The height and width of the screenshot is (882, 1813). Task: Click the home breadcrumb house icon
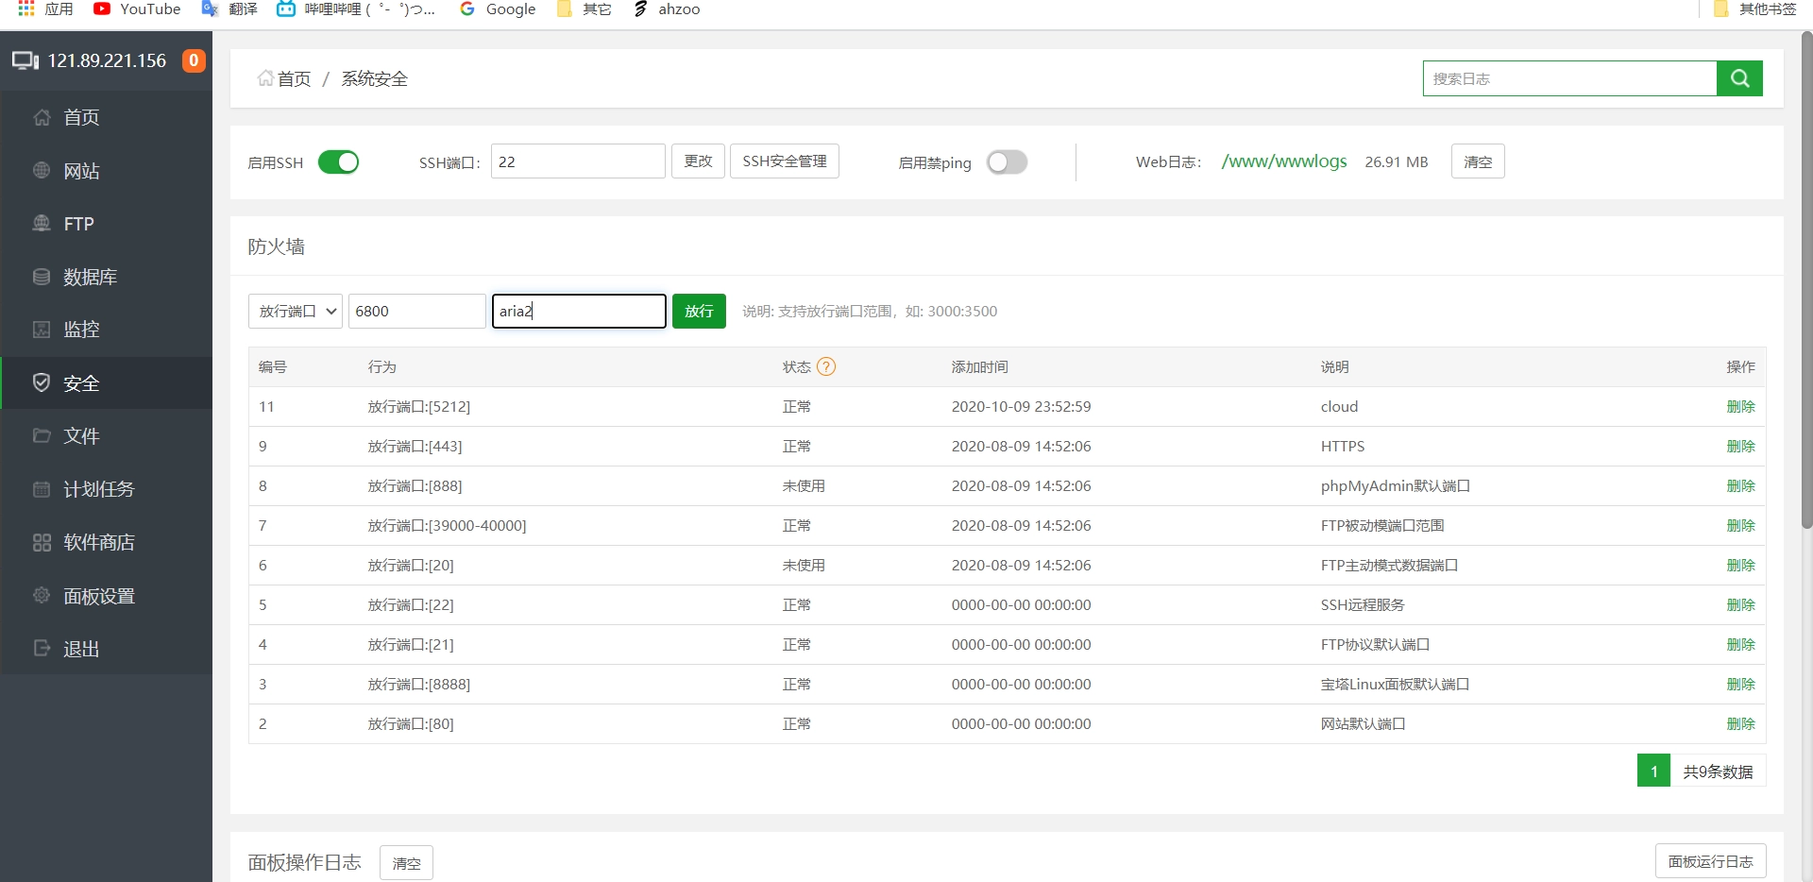pos(265,78)
